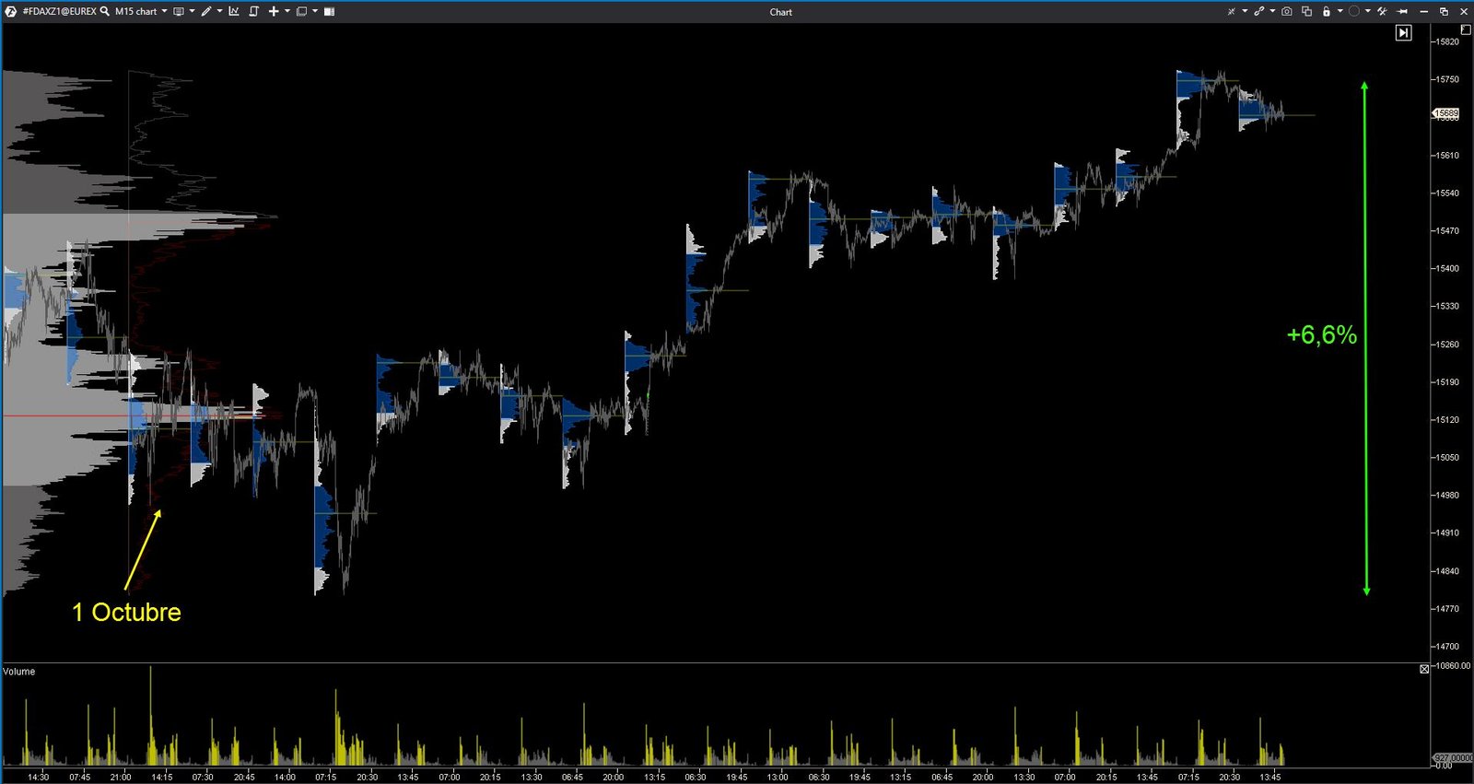Click the #FDAXZ1@EUREX instrument name
The width and height of the screenshot is (1474, 784).
click(x=59, y=11)
